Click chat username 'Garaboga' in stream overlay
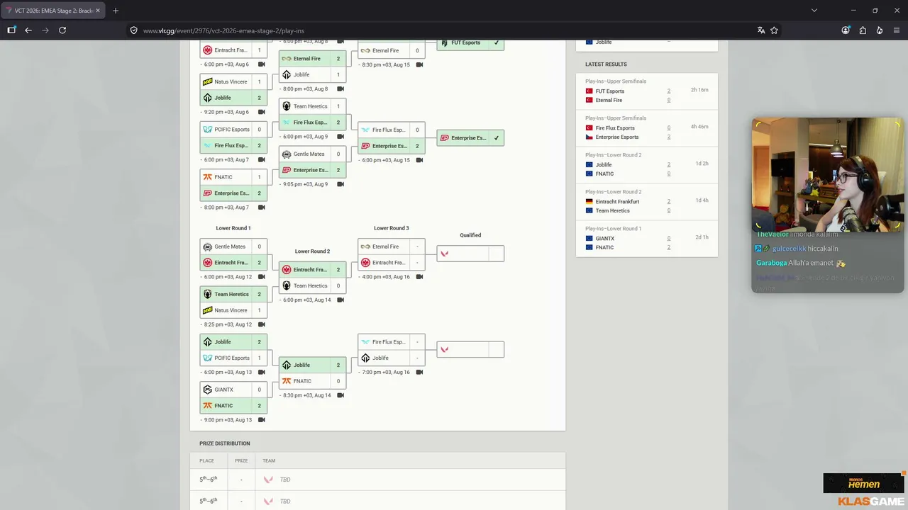Image resolution: width=908 pixels, height=510 pixels. pyautogui.click(x=771, y=263)
